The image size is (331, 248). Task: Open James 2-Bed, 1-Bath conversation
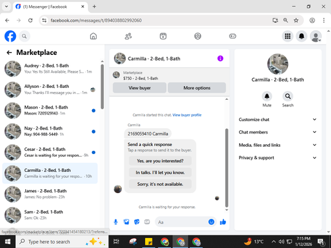50,194
